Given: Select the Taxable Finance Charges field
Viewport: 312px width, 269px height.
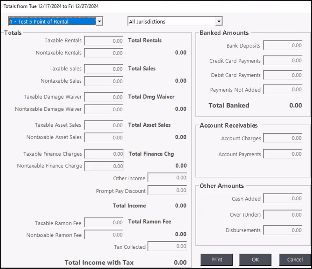Looking at the screenshot, I should (x=104, y=154).
